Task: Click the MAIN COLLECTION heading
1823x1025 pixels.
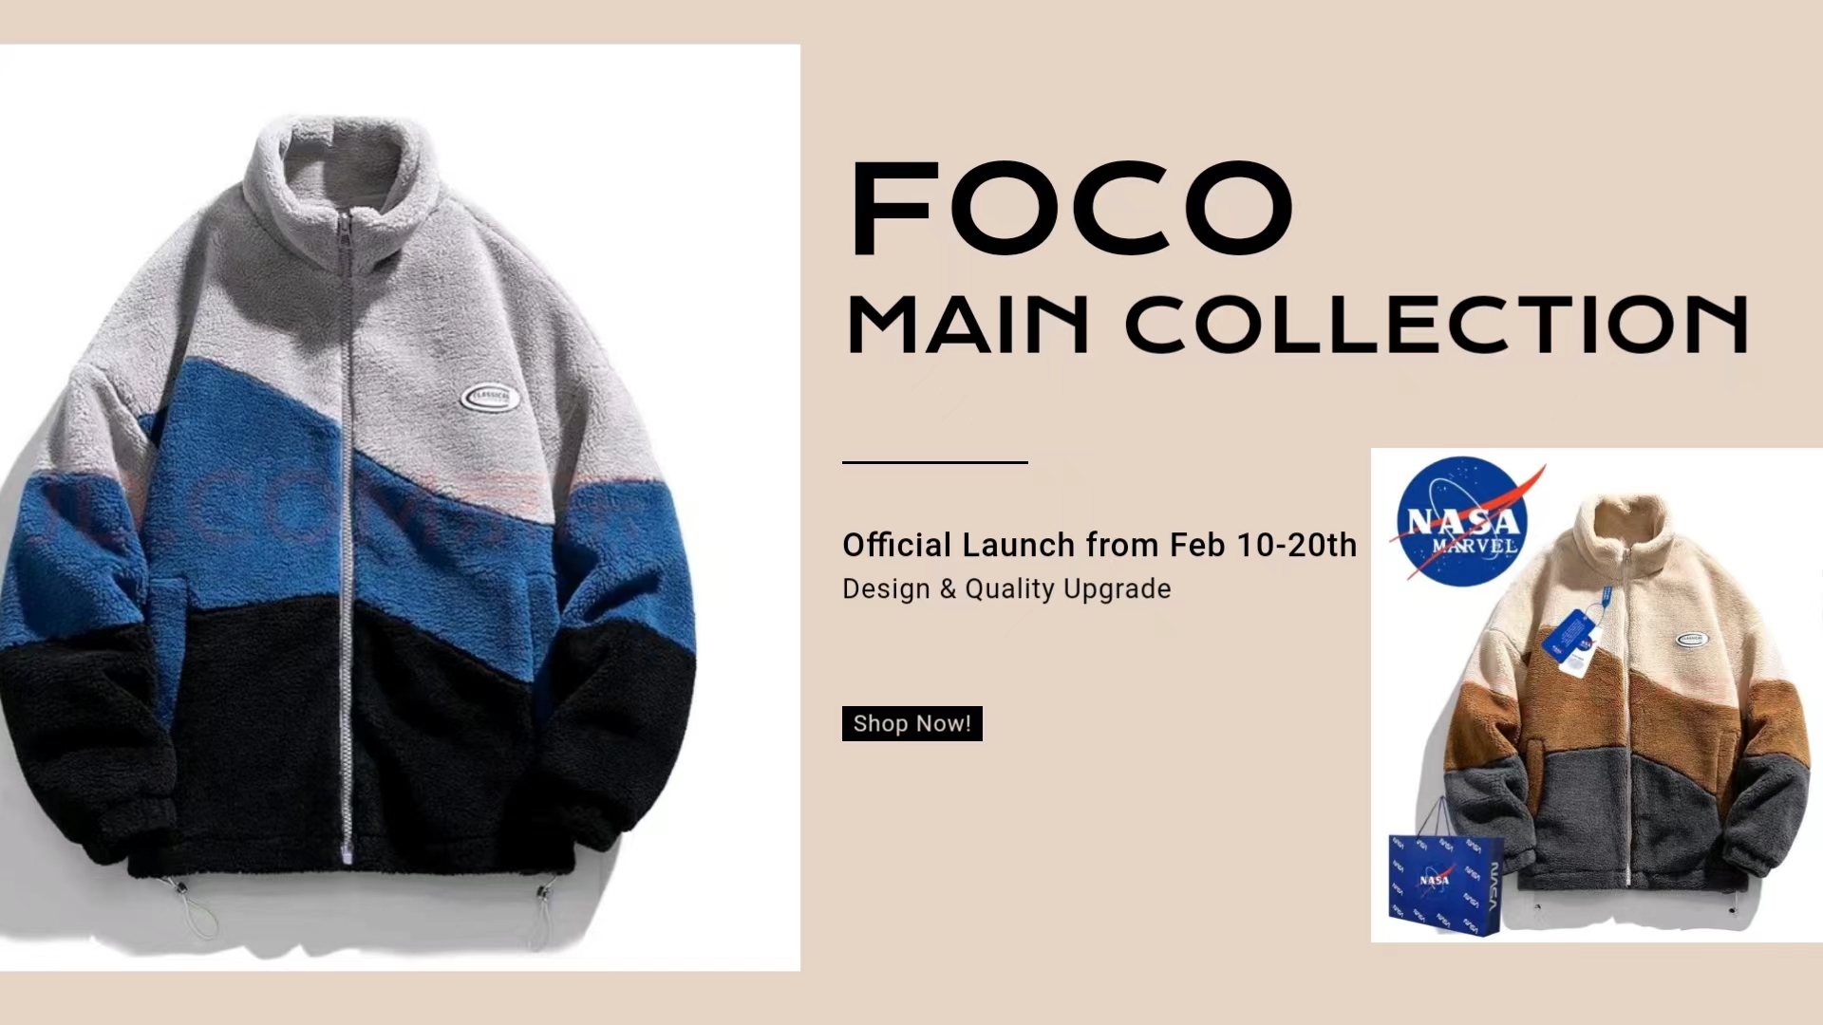Action: point(1297,325)
